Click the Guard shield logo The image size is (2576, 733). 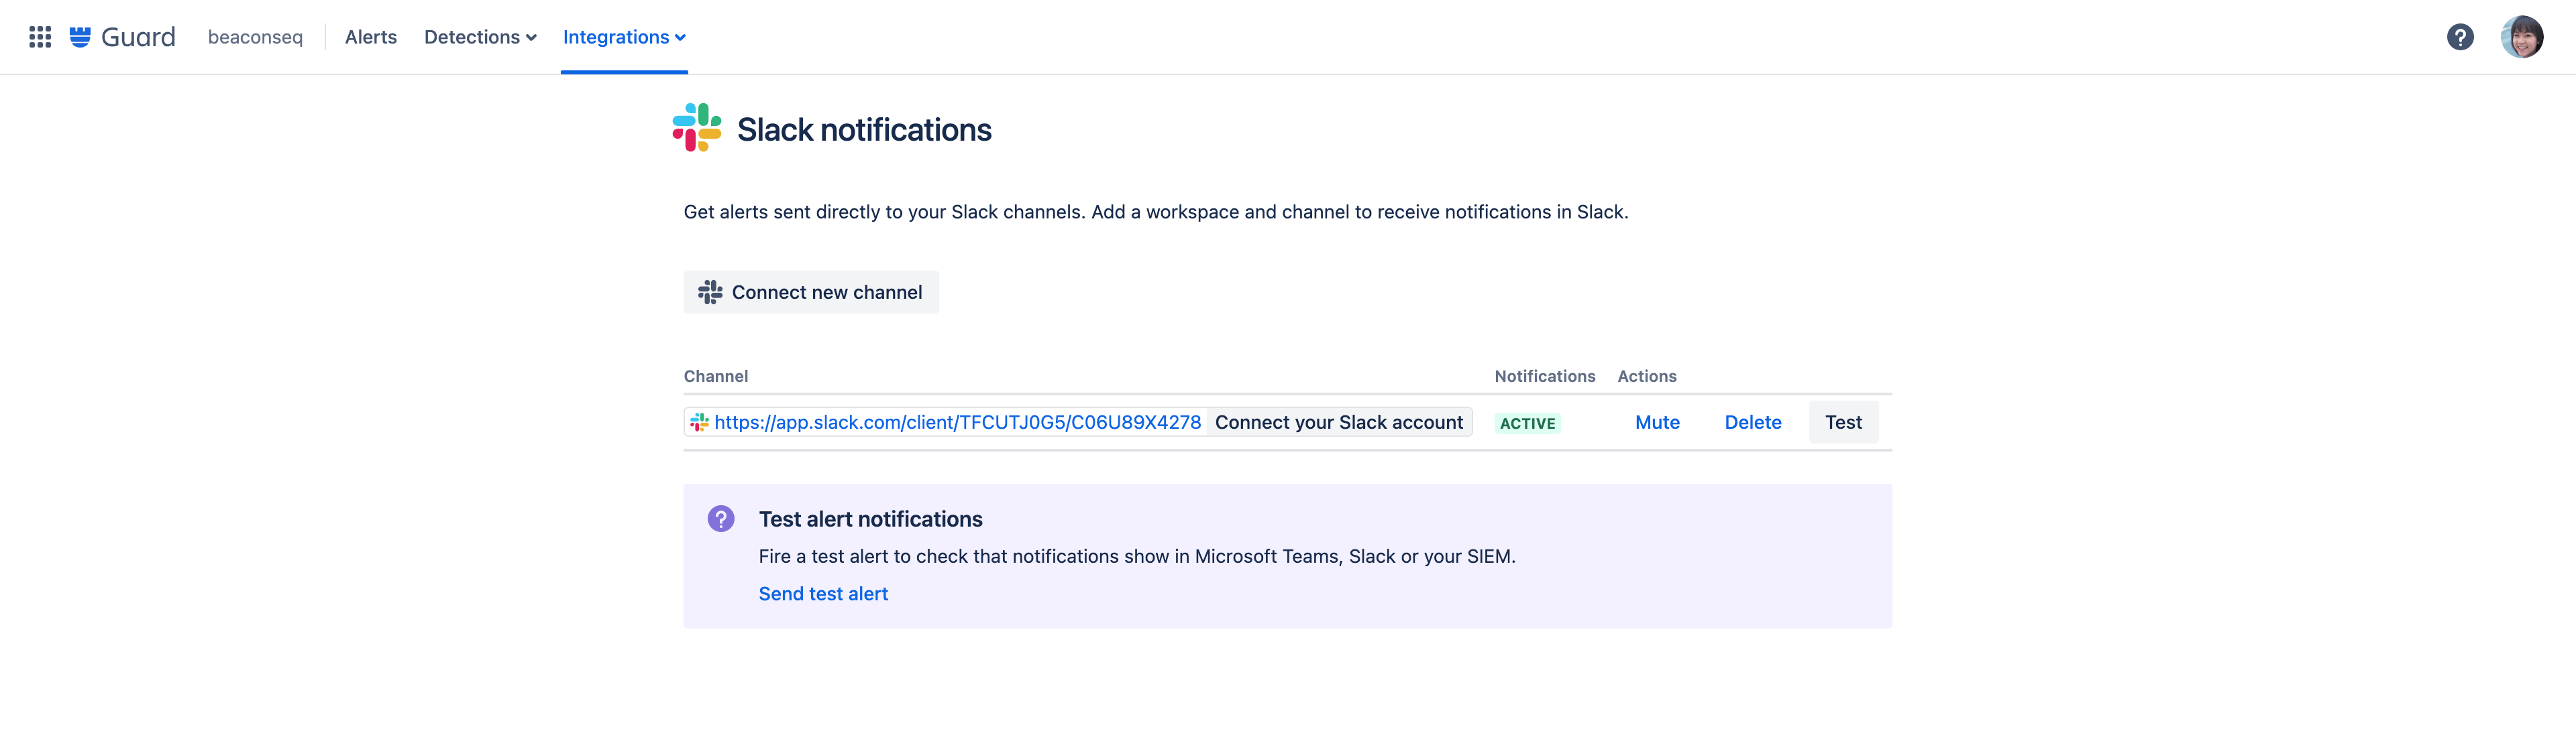tap(80, 37)
